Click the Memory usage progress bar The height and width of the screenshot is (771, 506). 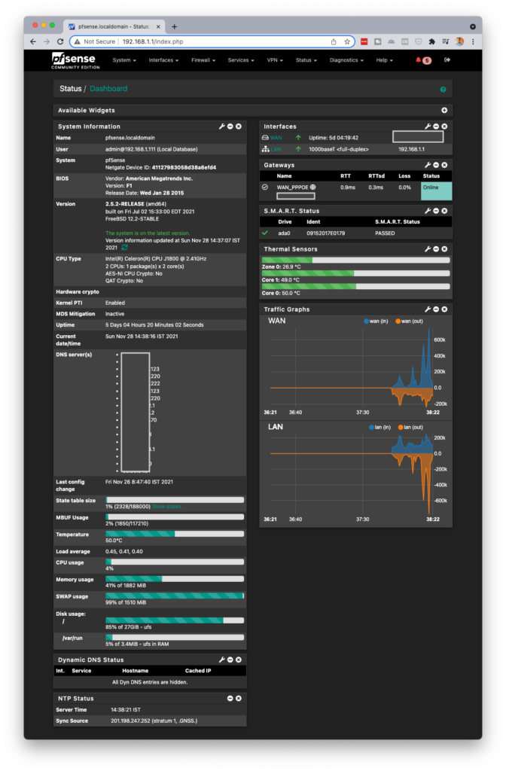pos(175,579)
